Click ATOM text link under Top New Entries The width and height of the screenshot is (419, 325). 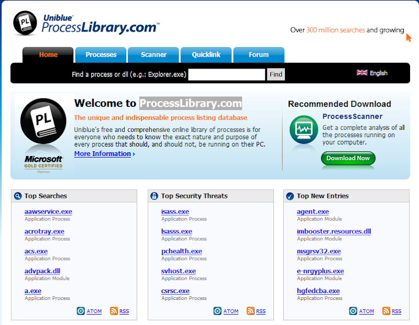pyautogui.click(x=366, y=311)
